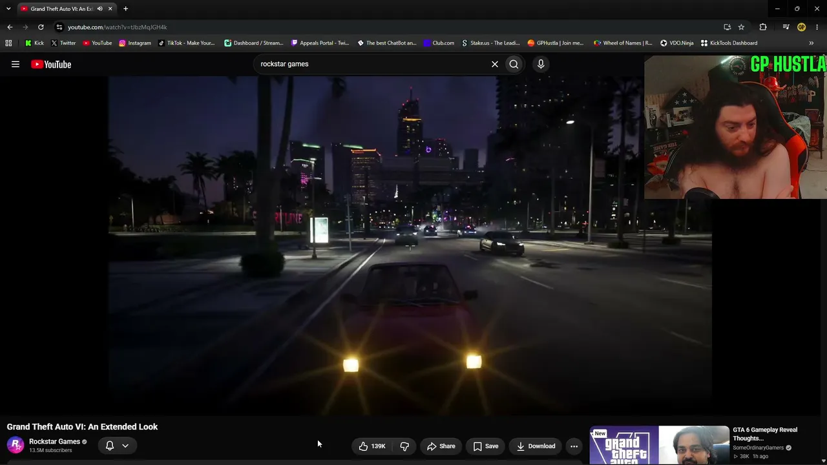The height and width of the screenshot is (465, 827).
Task: Open the Kick bookmark
Action: click(x=34, y=43)
